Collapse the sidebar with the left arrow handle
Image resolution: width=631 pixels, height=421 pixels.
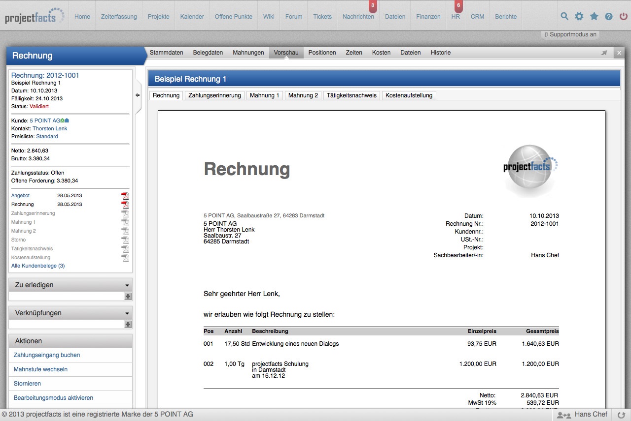[138, 95]
